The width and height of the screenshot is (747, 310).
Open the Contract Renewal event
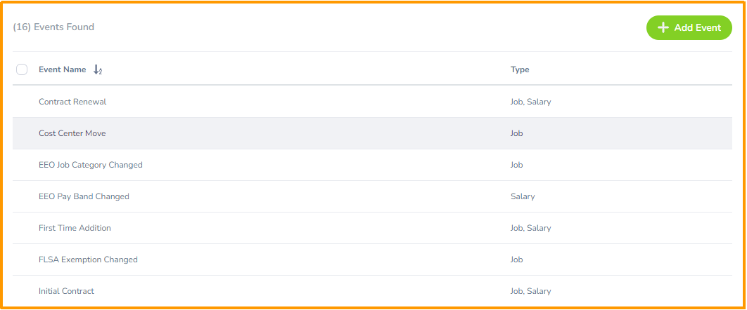point(72,102)
